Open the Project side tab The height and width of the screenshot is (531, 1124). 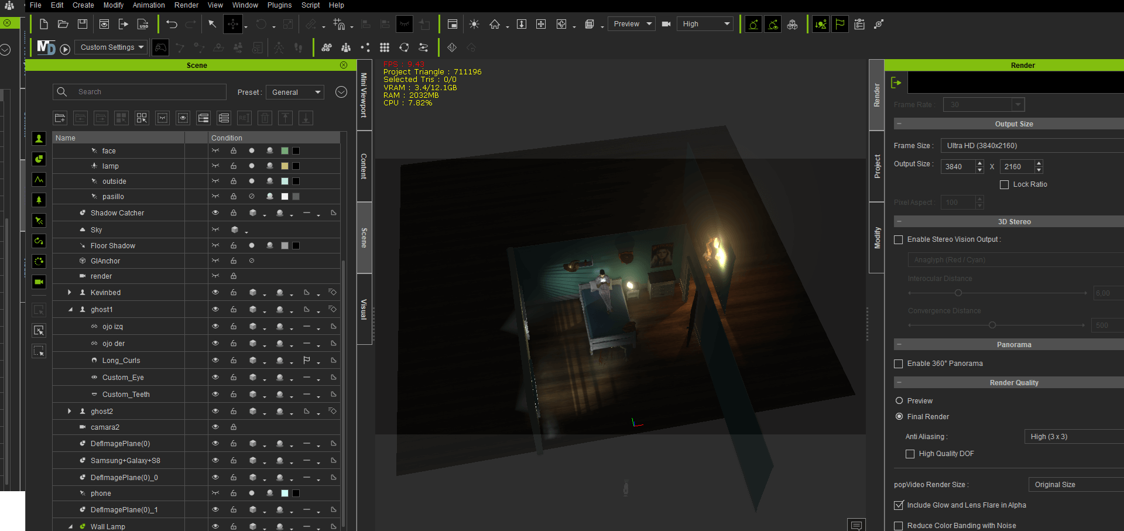pyautogui.click(x=877, y=166)
